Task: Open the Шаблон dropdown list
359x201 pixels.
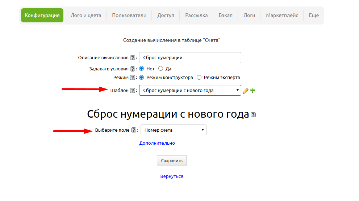Action: tap(190, 90)
